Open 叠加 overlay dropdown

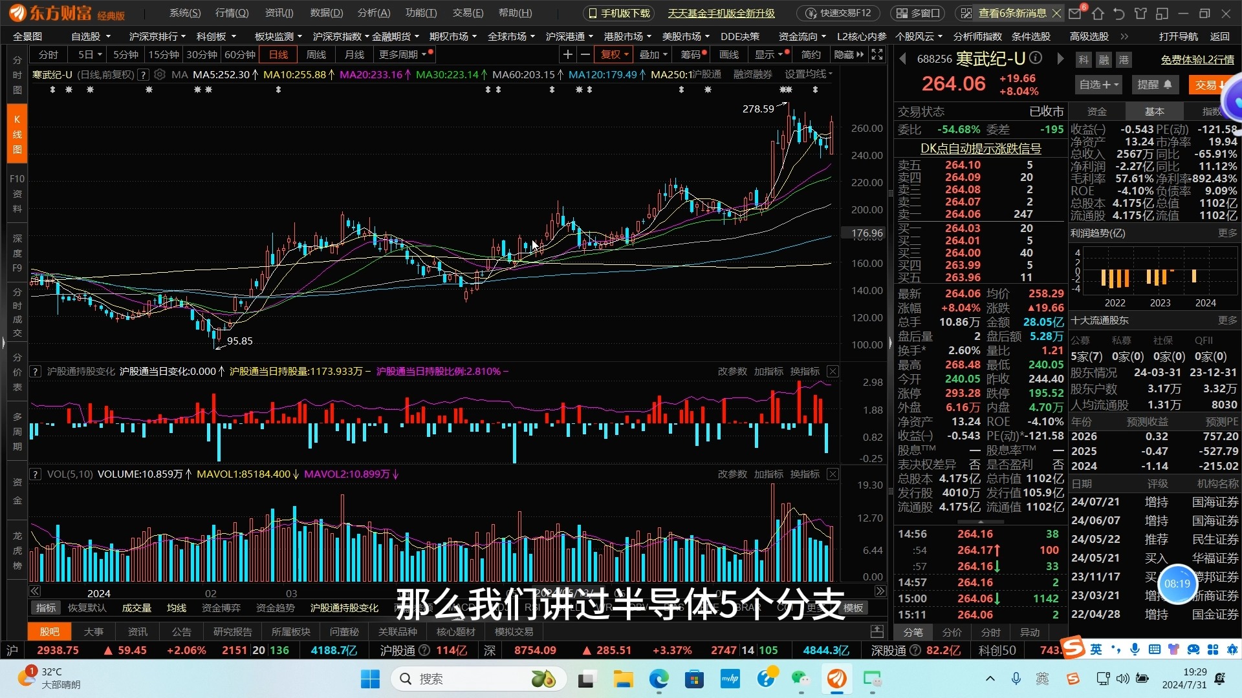[x=653, y=55]
